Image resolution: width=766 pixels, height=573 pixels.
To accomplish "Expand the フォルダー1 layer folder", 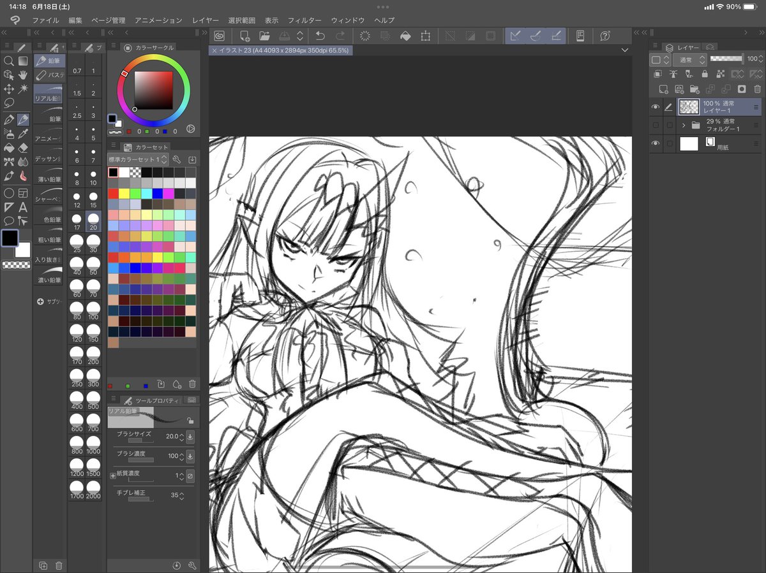I will pos(684,125).
